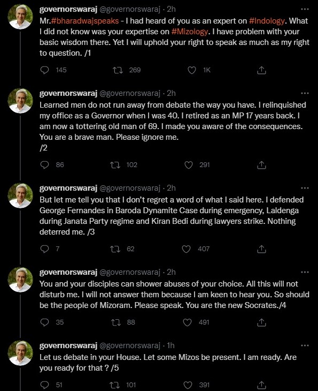Open the #Indology hashtag link

point(267,21)
